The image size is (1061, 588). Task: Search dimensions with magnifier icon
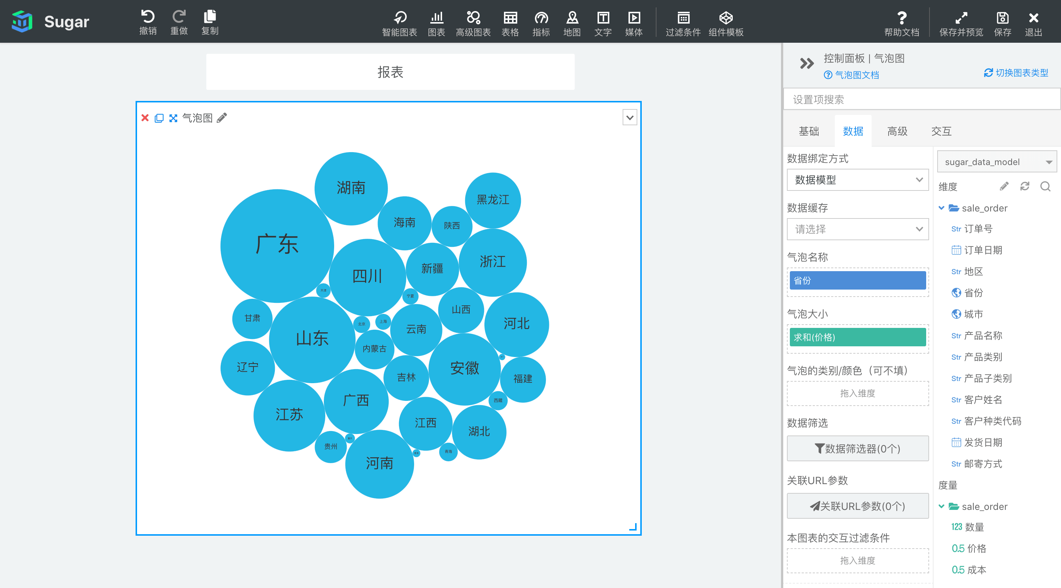[1046, 186]
